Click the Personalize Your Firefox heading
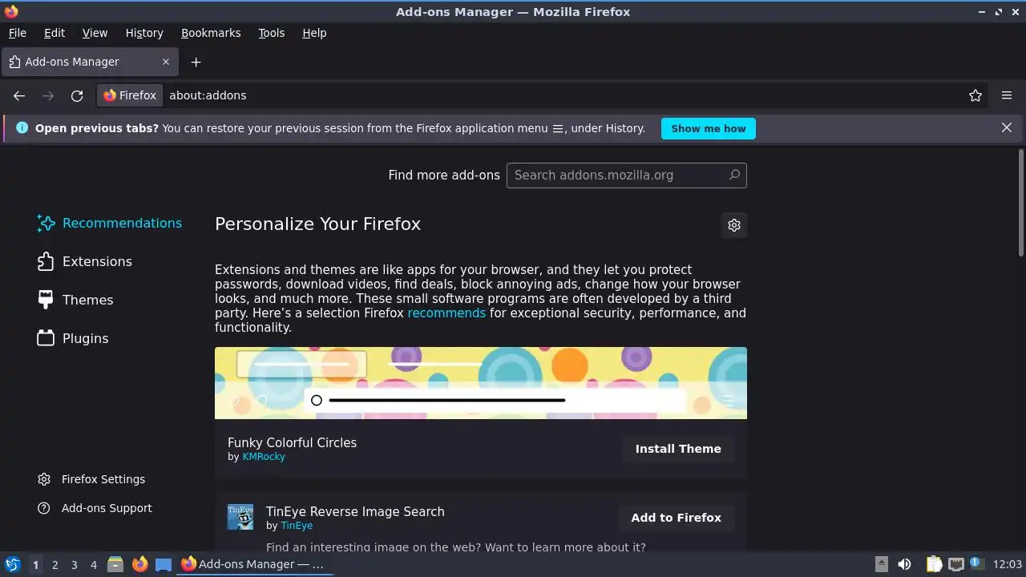 (x=317, y=224)
